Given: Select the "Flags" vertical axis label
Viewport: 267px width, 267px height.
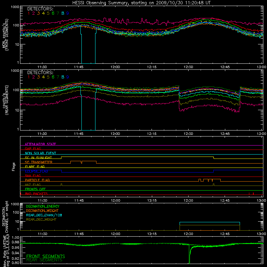Looking at the screenshot, I should (14, 167).
